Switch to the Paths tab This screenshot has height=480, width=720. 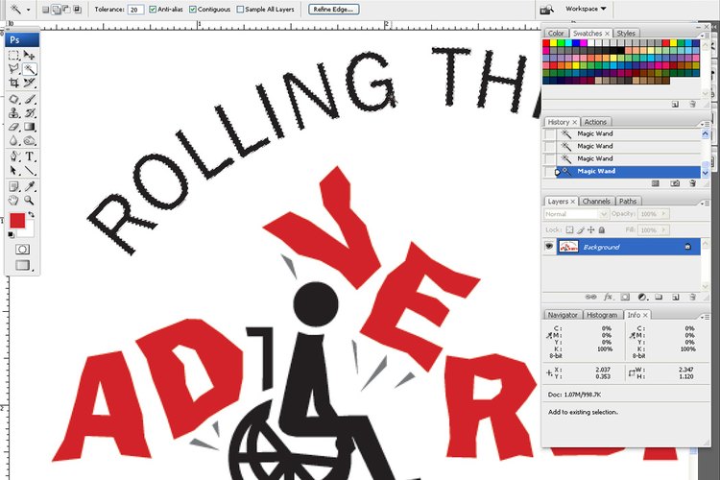628,202
